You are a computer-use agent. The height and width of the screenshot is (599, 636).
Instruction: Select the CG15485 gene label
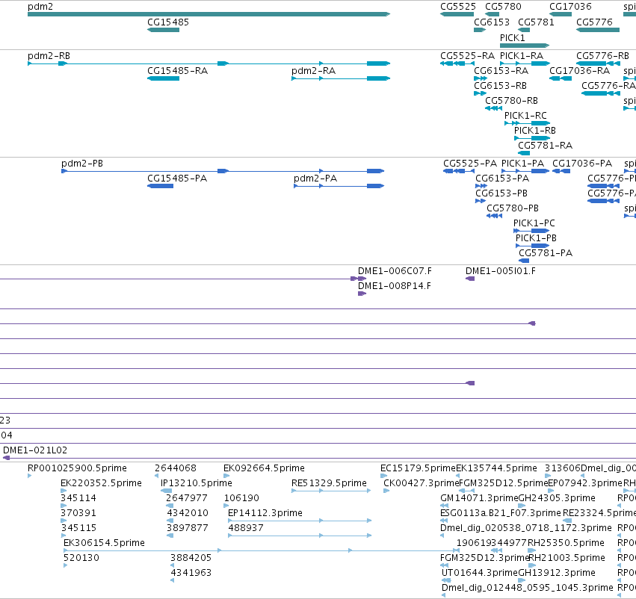pyautogui.click(x=168, y=22)
